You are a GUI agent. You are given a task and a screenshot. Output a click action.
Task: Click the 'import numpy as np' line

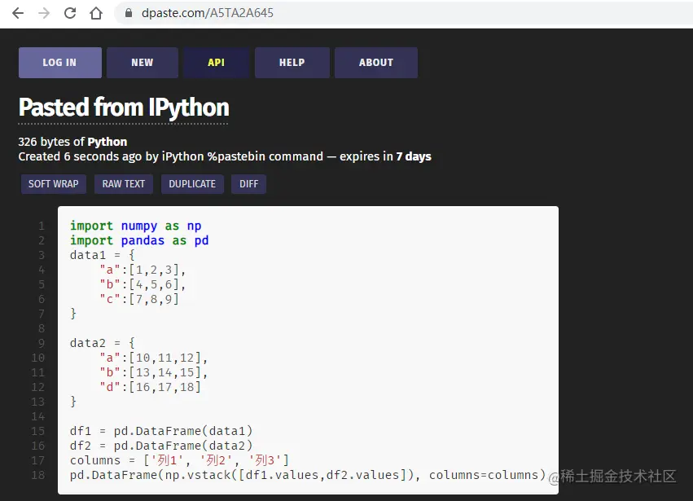tap(136, 226)
